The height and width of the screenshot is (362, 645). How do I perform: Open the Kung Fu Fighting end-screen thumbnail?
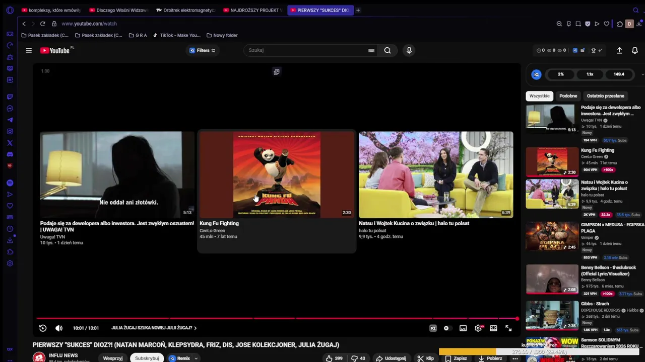[277, 174]
